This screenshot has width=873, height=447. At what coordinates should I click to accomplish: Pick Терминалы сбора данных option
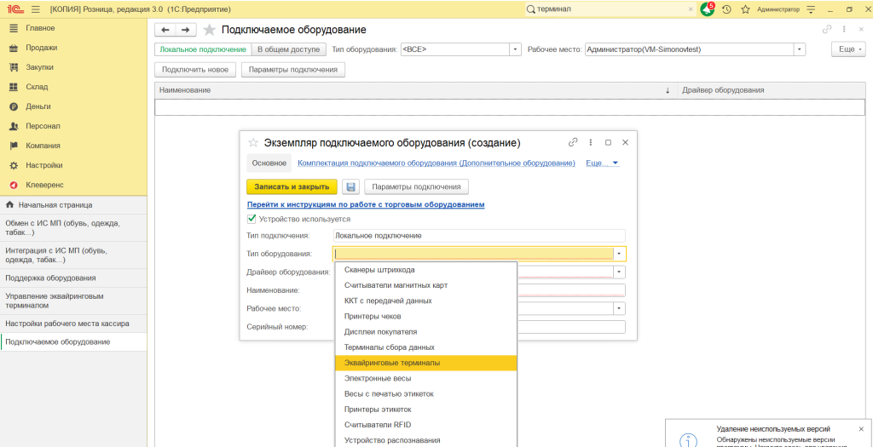tap(426, 347)
